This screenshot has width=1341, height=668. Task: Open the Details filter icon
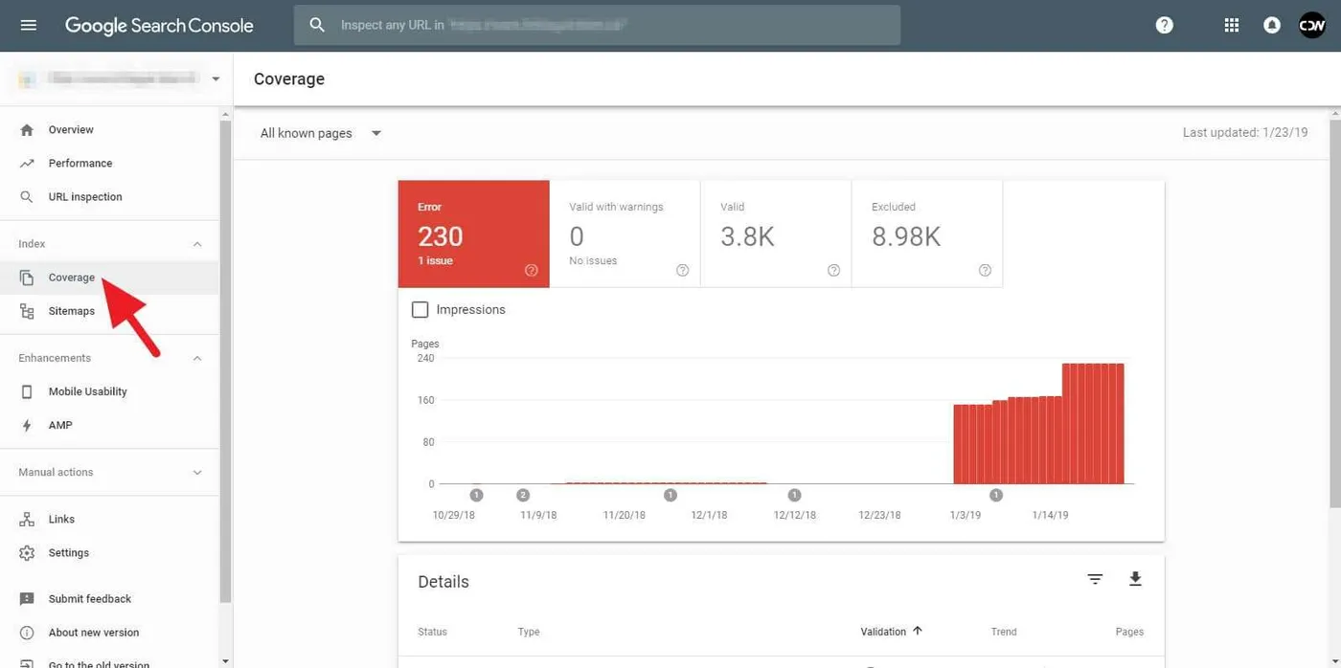click(x=1095, y=579)
